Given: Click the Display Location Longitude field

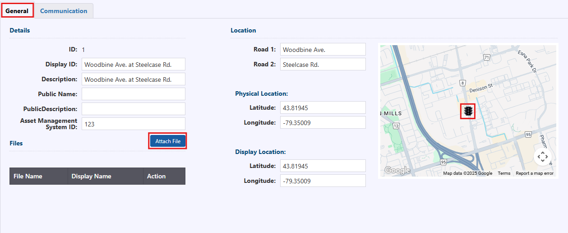Looking at the screenshot, I should [x=323, y=181].
